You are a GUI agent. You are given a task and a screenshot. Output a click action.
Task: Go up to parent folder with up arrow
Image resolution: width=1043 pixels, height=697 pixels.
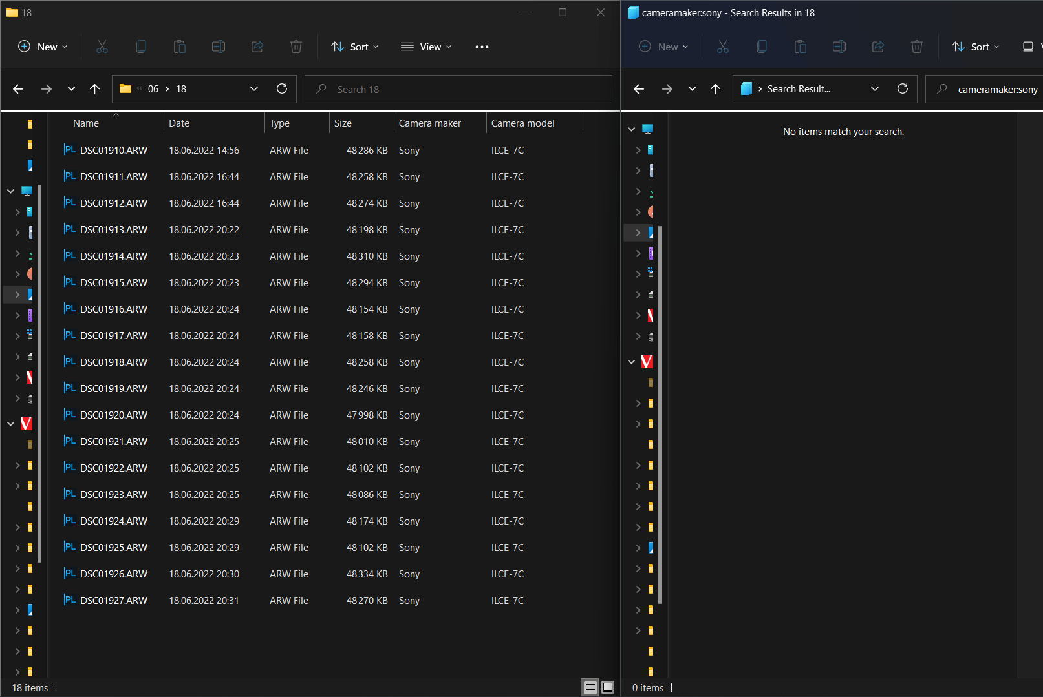[94, 88]
